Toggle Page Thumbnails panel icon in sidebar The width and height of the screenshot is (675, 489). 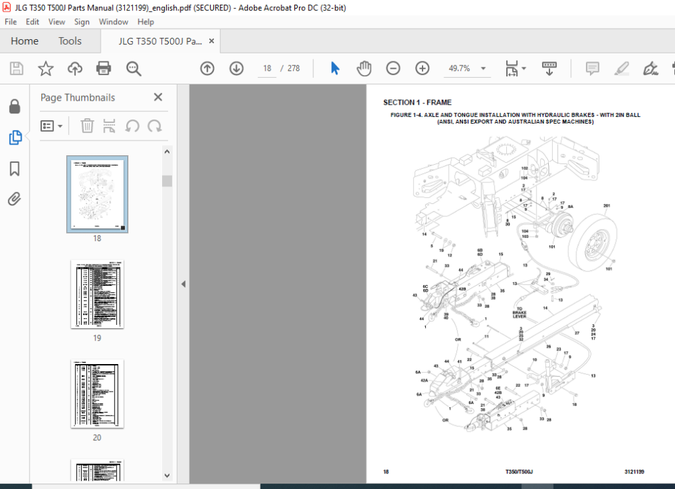[x=15, y=137]
